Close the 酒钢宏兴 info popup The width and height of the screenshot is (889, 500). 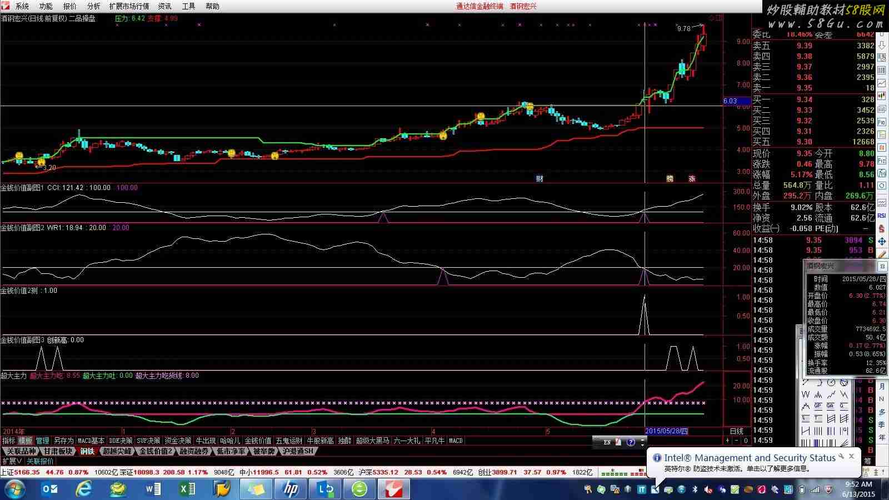pos(881,266)
